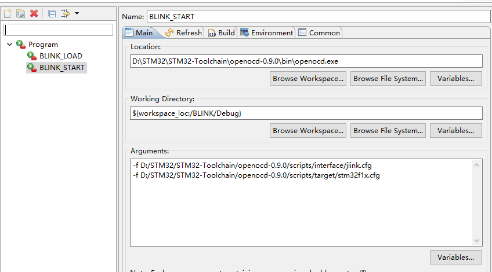Click the Location path field
This screenshot has height=272, width=492.
pos(306,61)
